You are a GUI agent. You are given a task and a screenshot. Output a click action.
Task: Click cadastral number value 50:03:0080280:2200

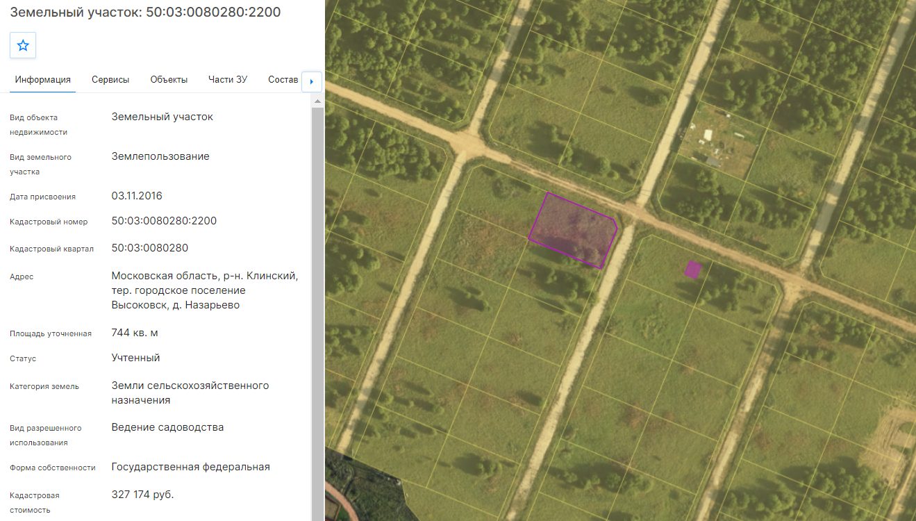coord(164,221)
